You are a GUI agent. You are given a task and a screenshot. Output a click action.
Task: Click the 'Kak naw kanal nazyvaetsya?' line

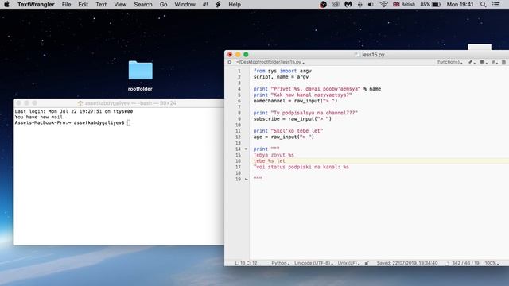pyautogui.click(x=302, y=95)
